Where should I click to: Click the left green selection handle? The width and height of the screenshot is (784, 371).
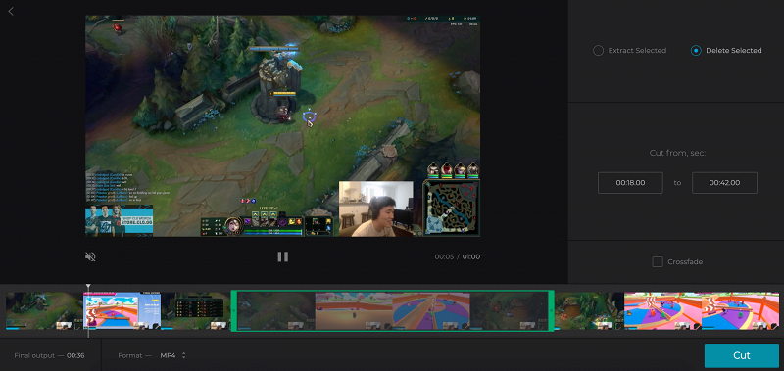[x=233, y=310]
